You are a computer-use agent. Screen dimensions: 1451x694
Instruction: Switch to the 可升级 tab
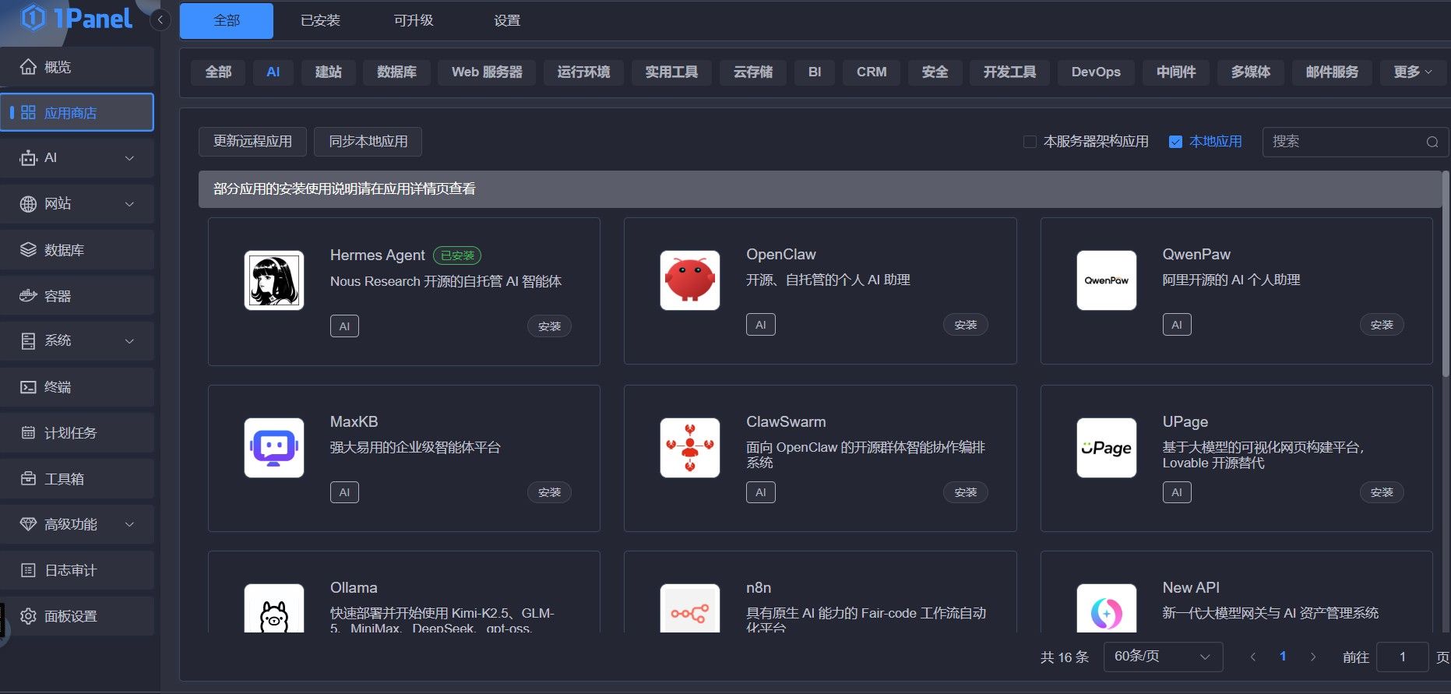(x=414, y=21)
